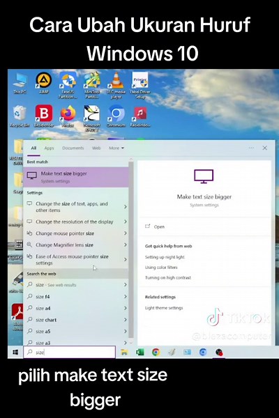Open Ease of Access mouse pointer size settings

pos(72,259)
